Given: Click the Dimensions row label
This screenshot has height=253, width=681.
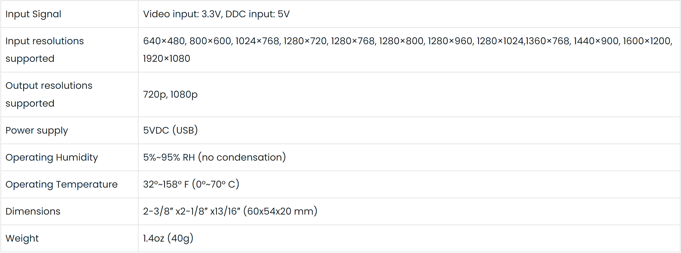Looking at the screenshot, I should 33,212.
